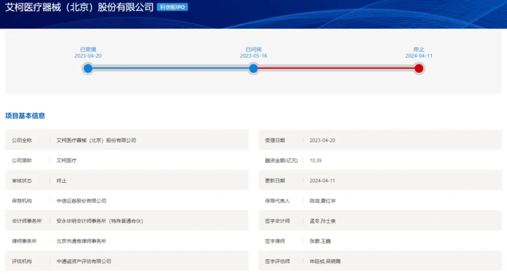Screen dimensions: 507x274
Task: Click the 公司全称 field label
Action: coord(22,140)
